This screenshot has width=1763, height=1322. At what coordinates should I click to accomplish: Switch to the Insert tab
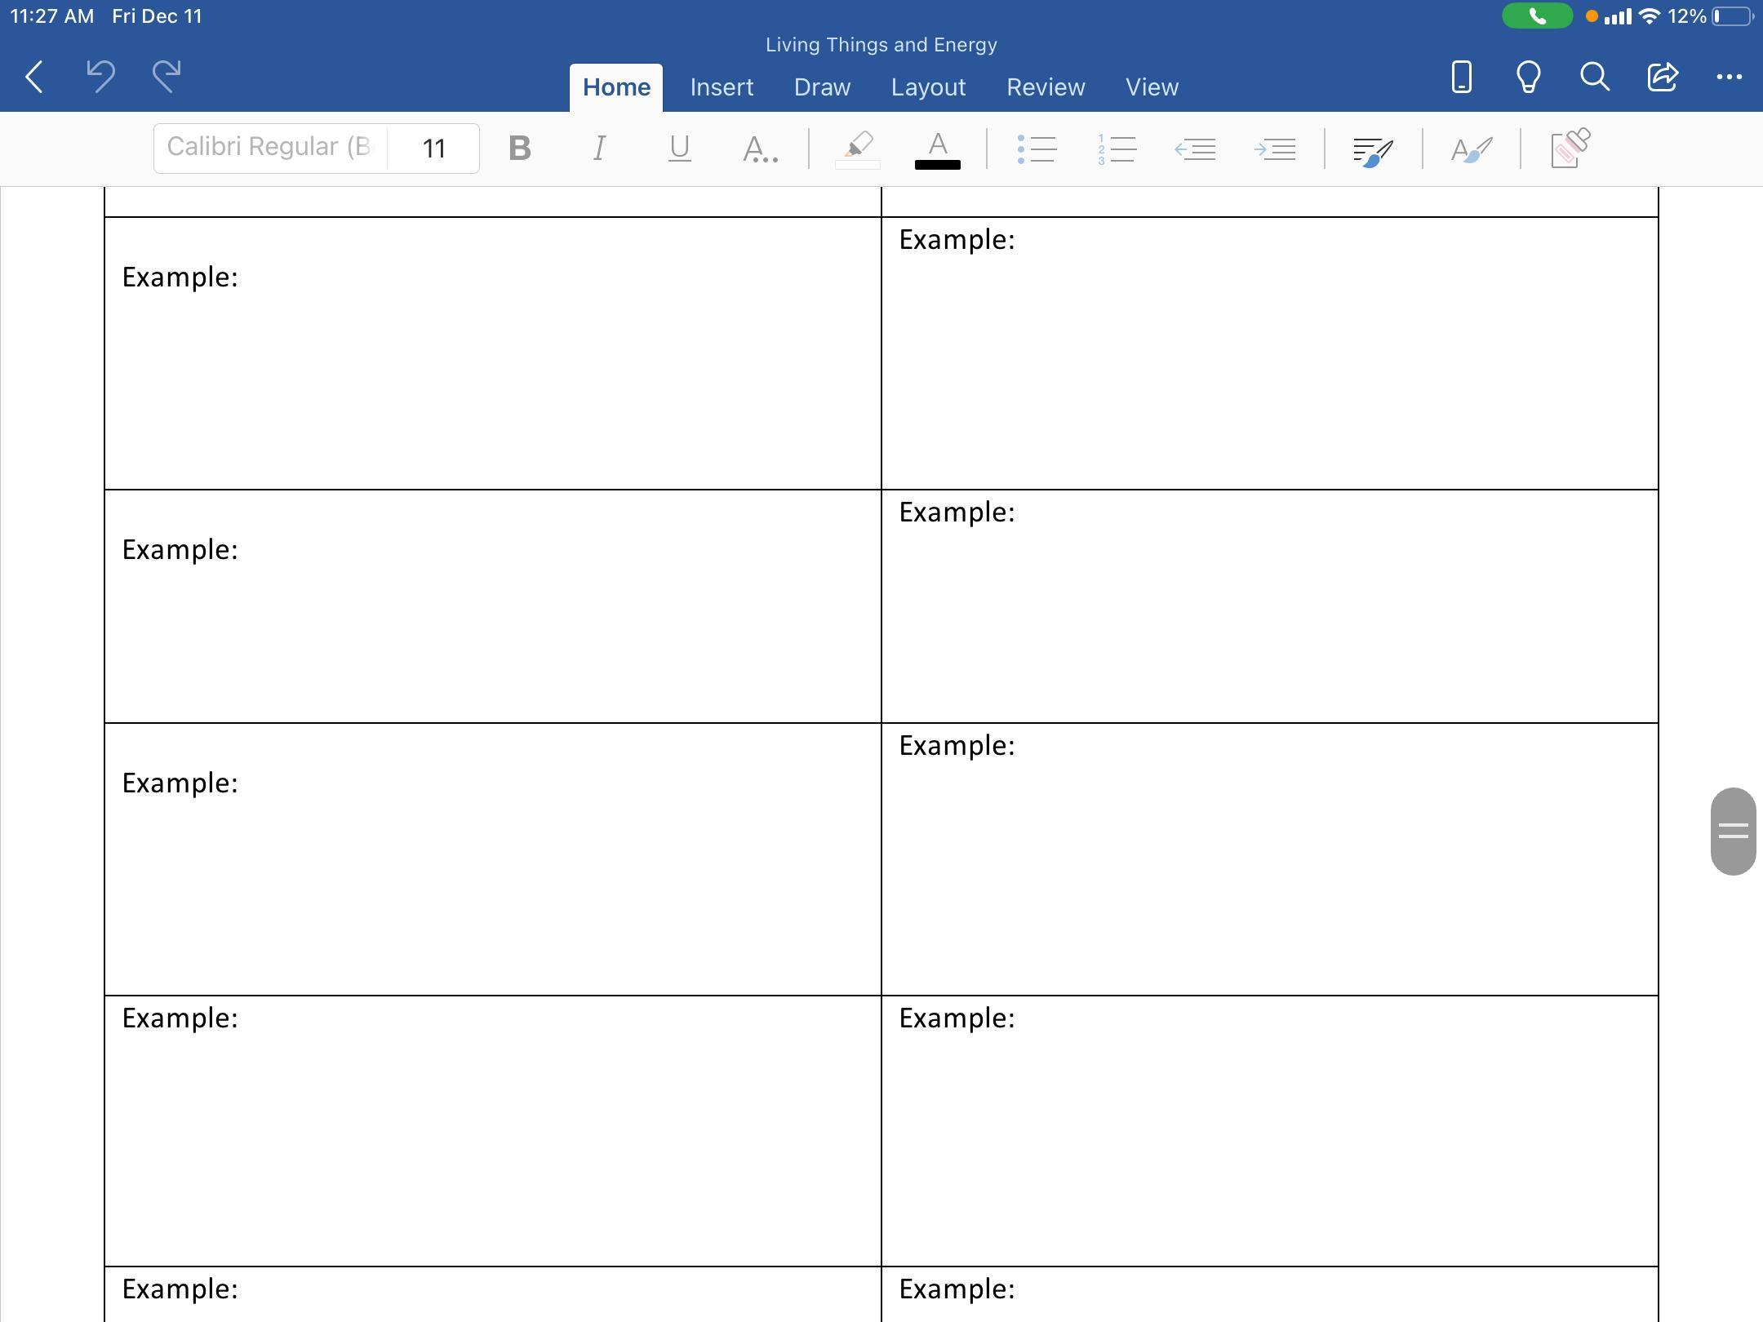(x=722, y=87)
